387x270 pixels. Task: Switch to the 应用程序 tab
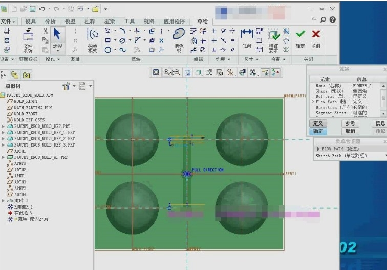tap(174, 22)
